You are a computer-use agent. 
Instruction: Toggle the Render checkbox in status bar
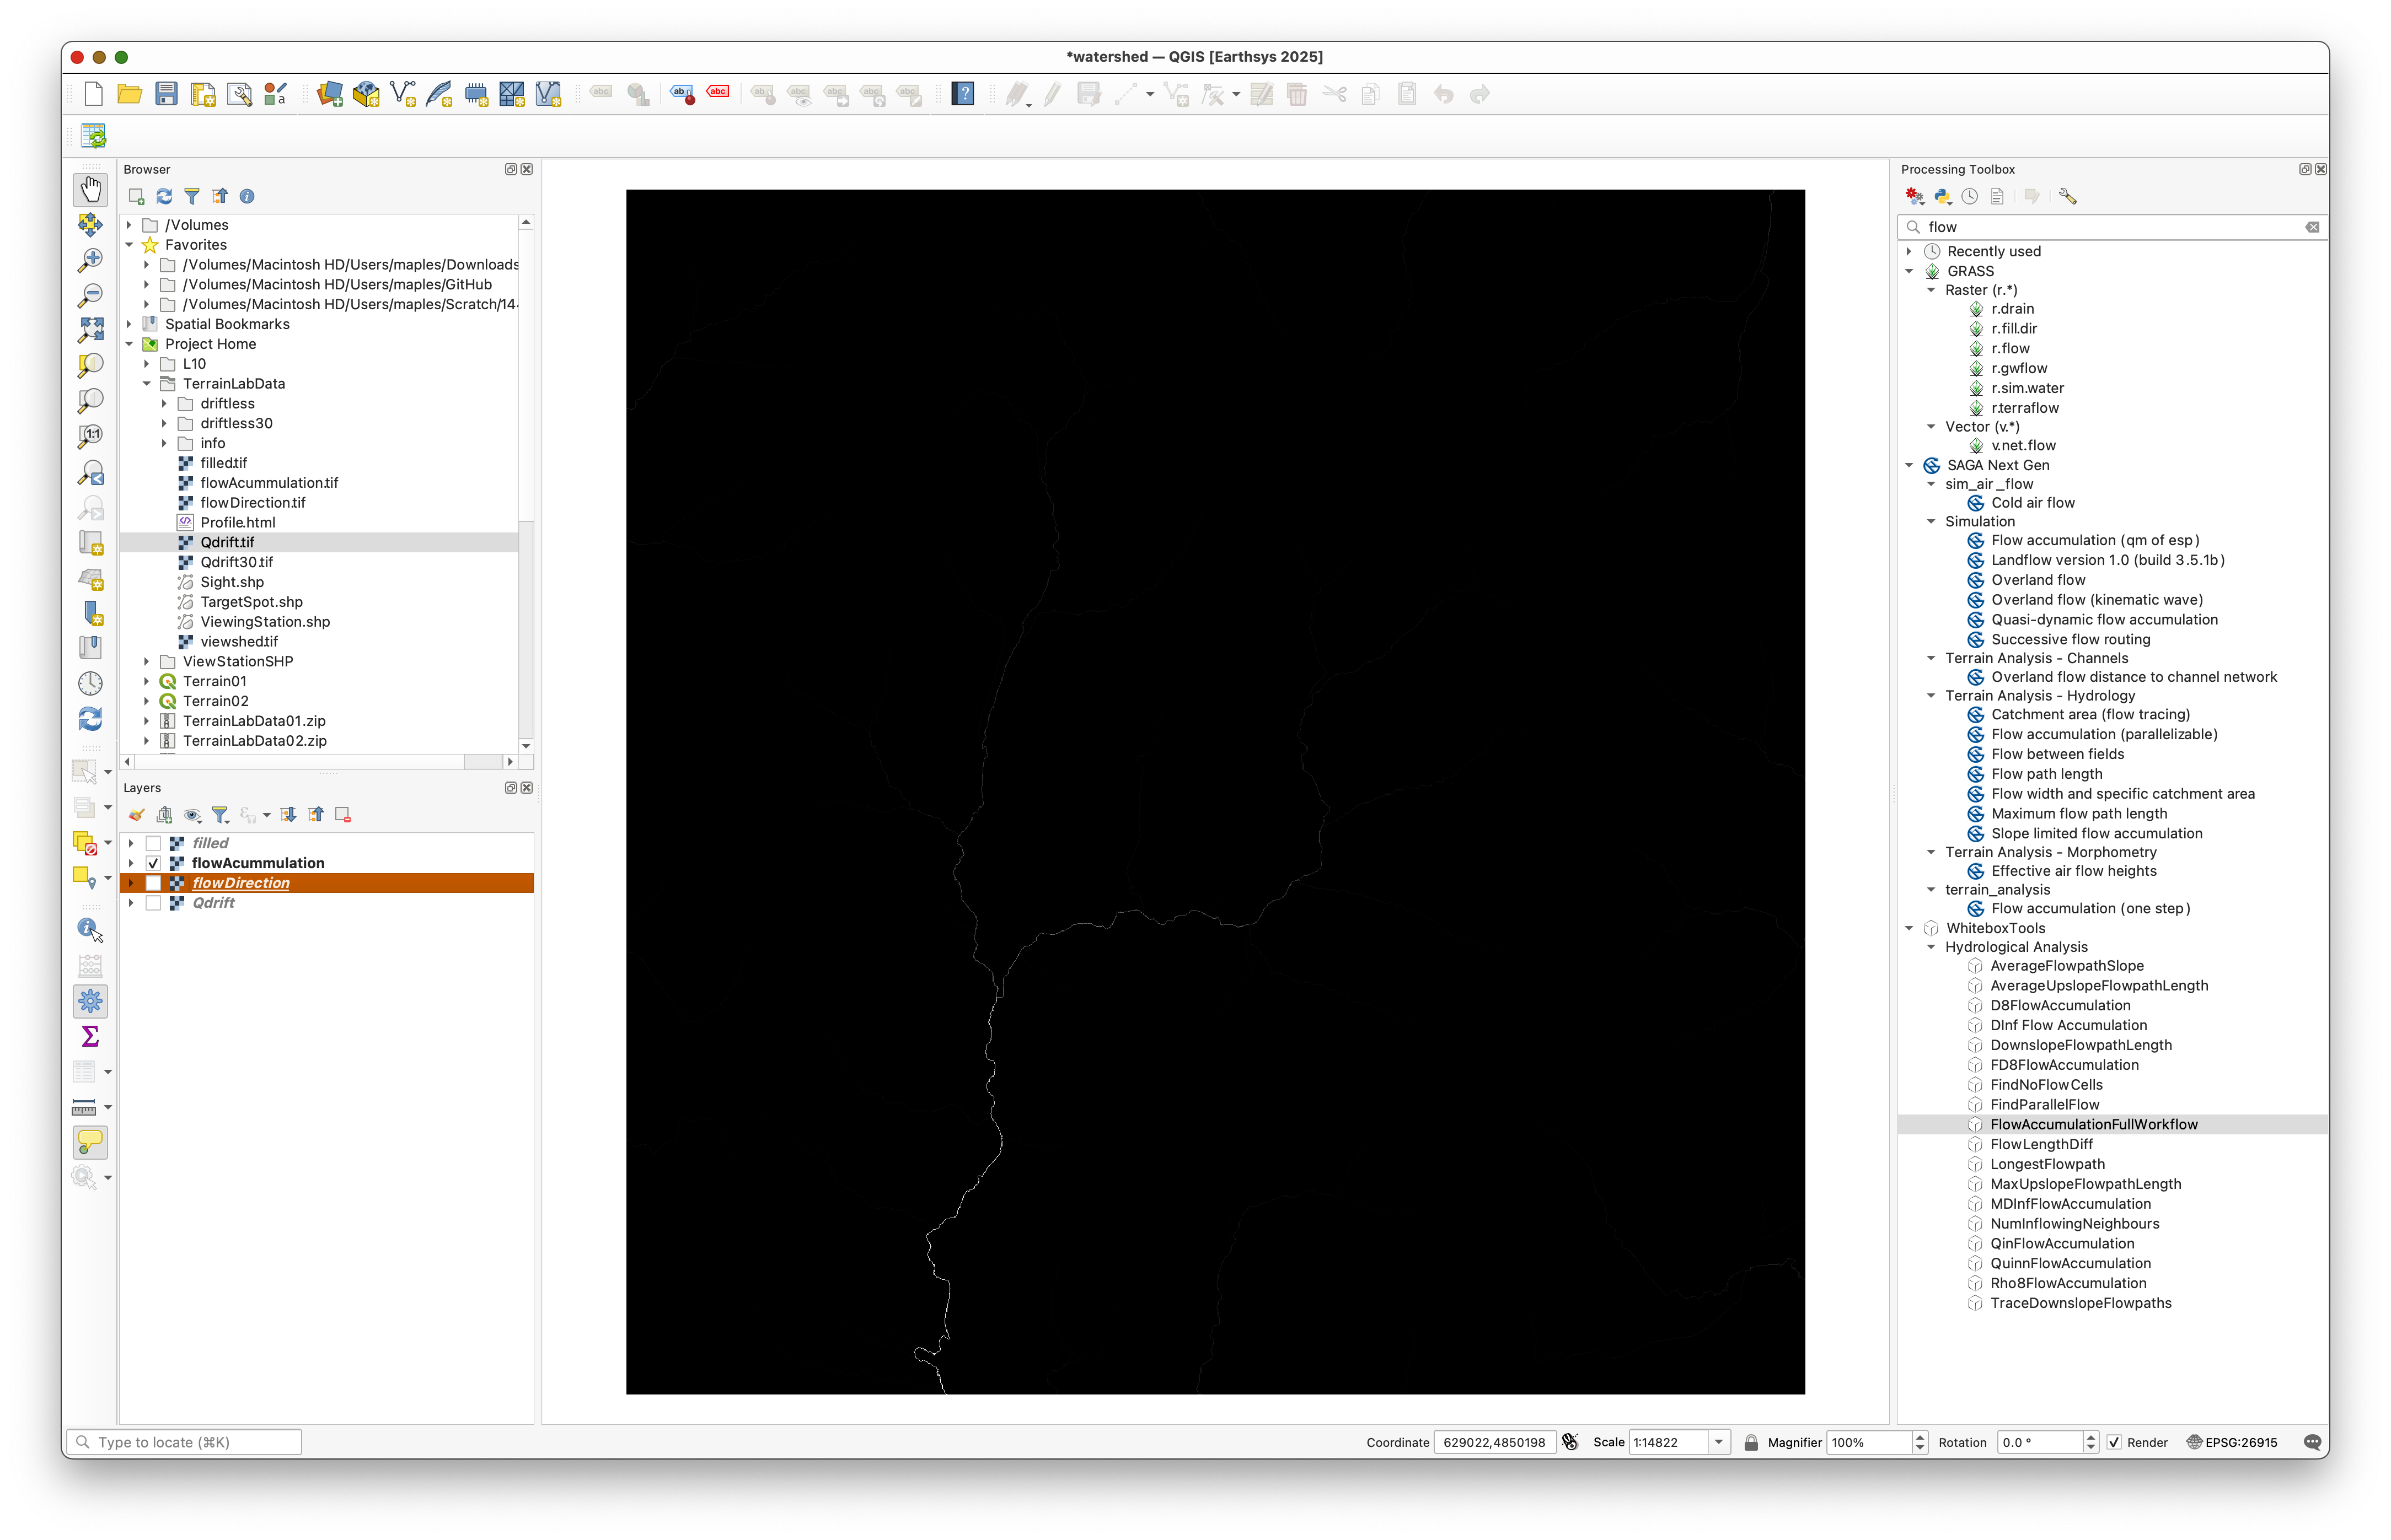coord(2114,1442)
